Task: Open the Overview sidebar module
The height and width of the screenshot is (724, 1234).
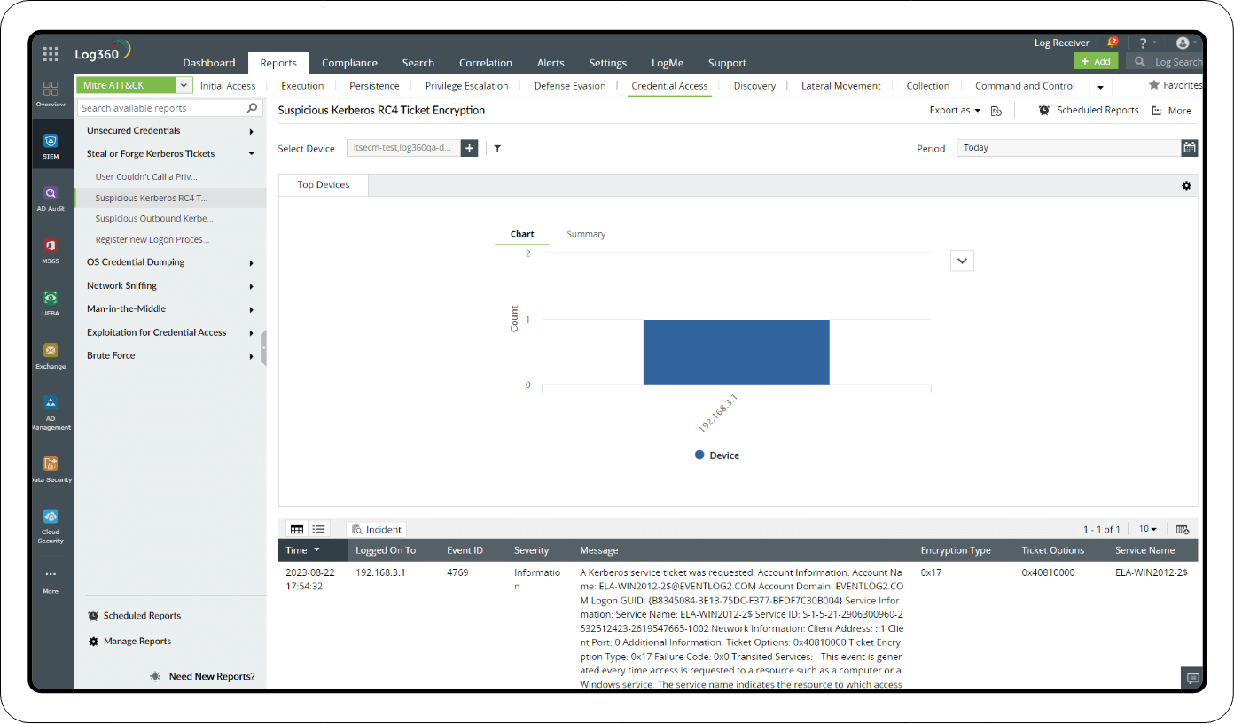Action: (x=51, y=94)
